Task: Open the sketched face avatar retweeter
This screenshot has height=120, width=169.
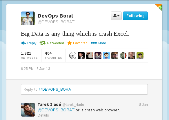Action: pyautogui.click(x=73, y=56)
